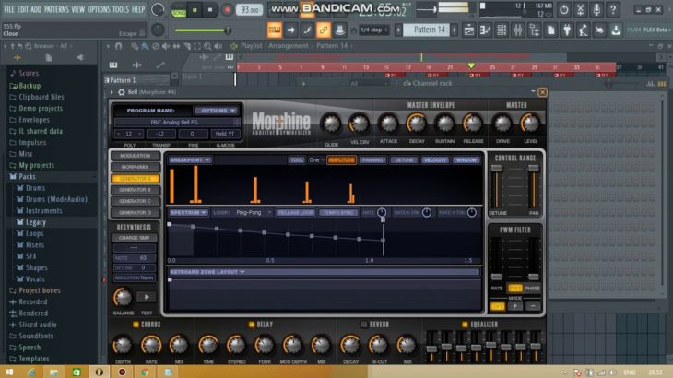Open the Piano roll view icon
This screenshot has width=673, height=378.
point(485,30)
